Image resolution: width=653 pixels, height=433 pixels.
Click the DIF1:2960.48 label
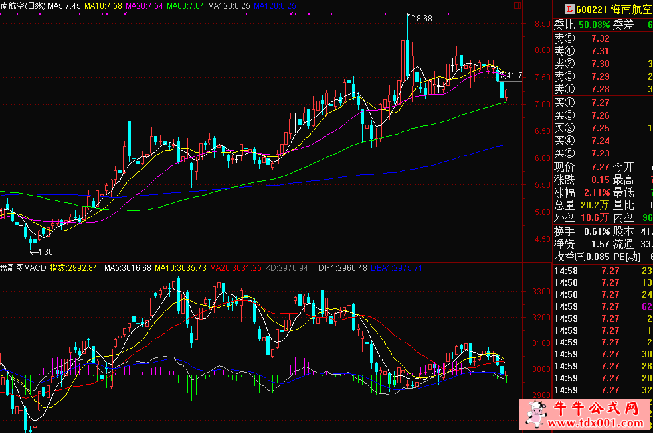pos(342,268)
